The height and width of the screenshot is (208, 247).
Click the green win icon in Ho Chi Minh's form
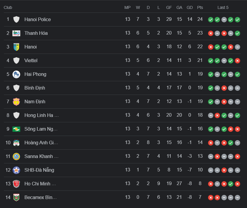pyautogui.click(x=231, y=184)
